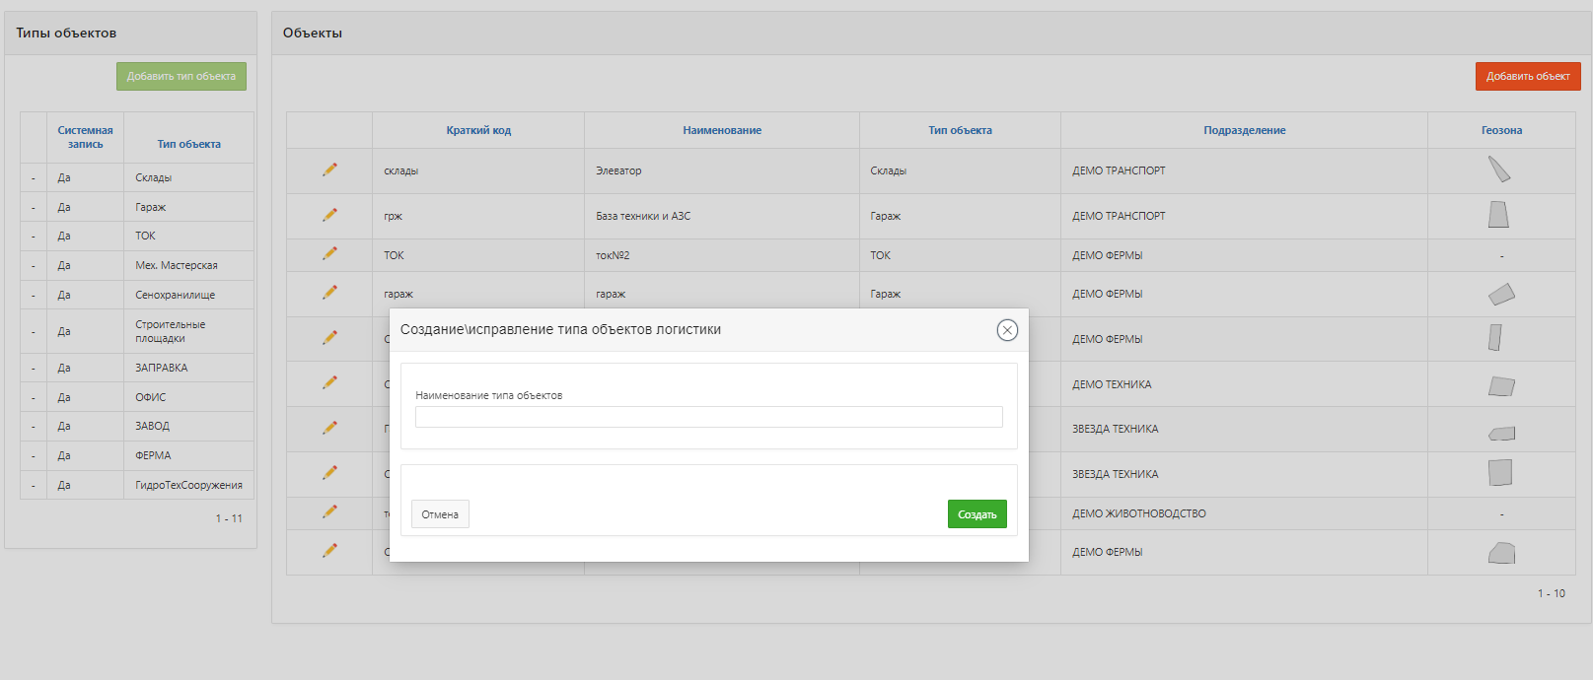Sort by the Краткий код column header

(478, 130)
